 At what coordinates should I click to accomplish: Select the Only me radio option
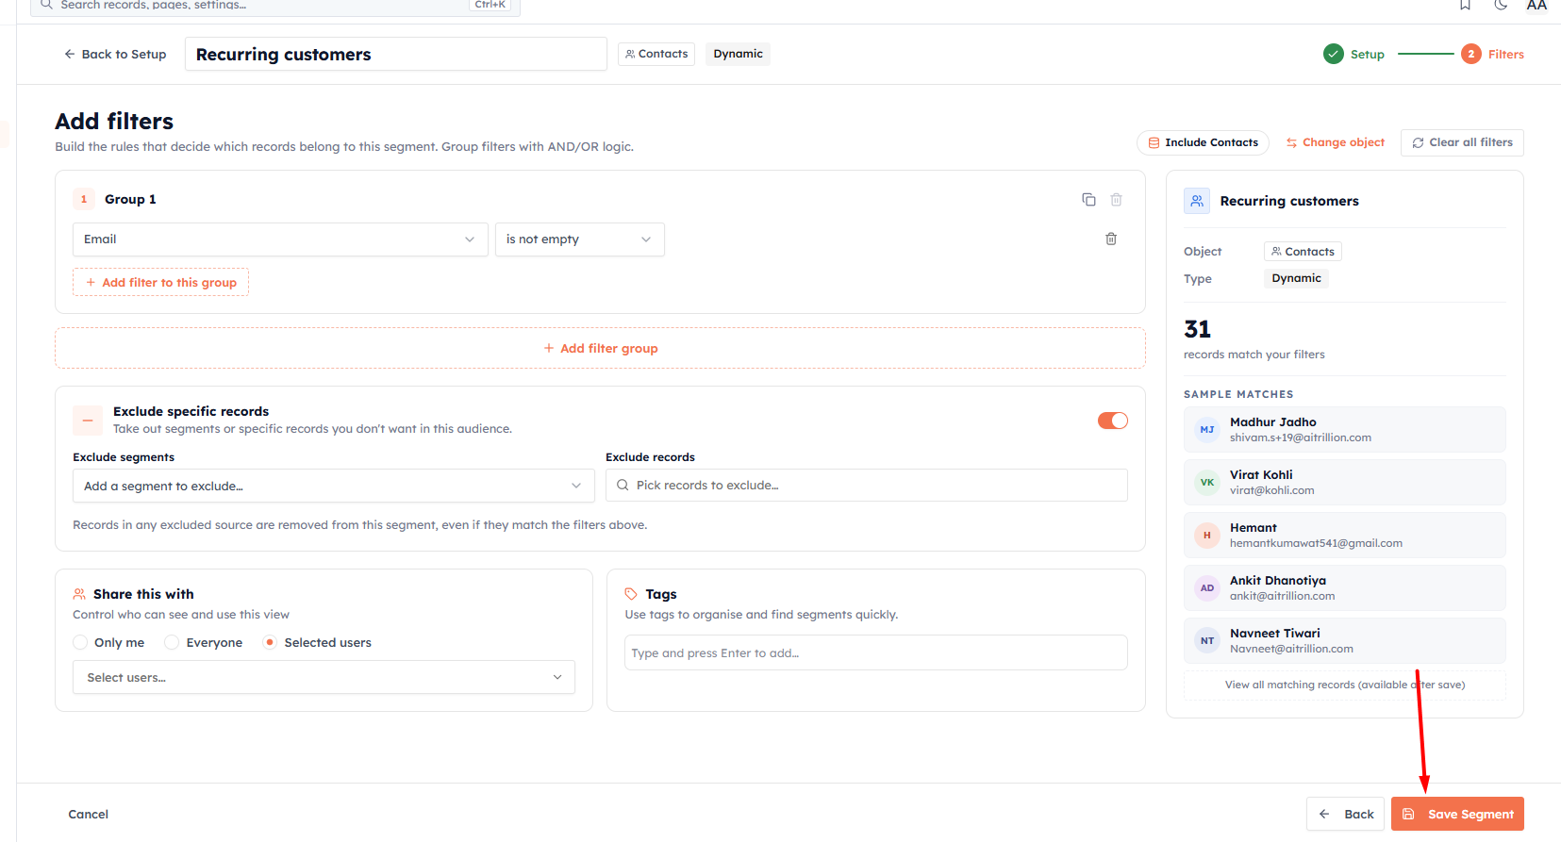tap(80, 642)
